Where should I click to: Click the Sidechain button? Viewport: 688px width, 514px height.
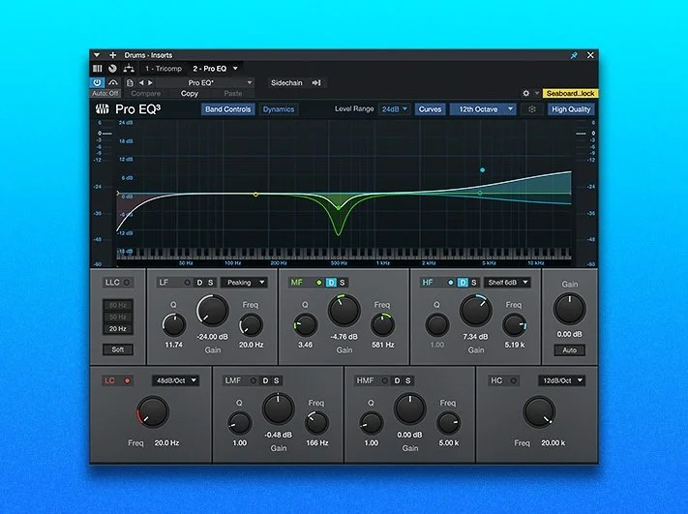click(x=286, y=82)
